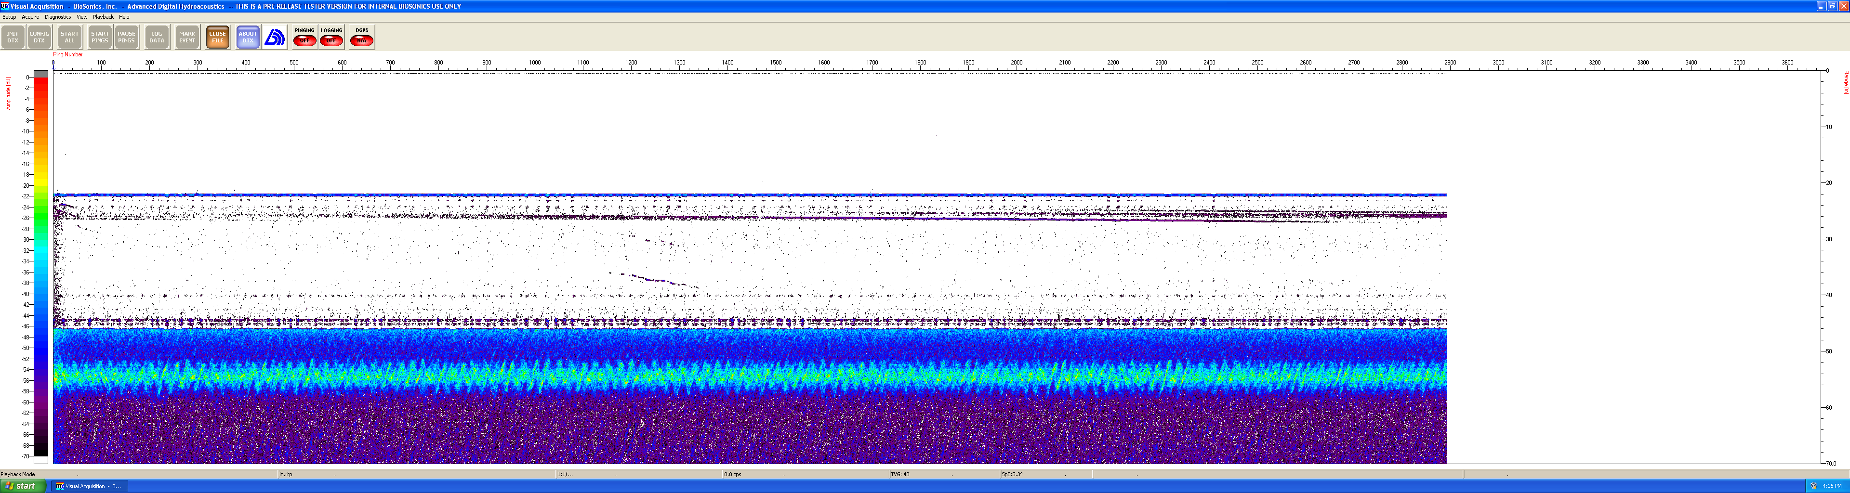The height and width of the screenshot is (493, 1850).
Task: Click the START ALL toolbar button
Action: (70, 38)
